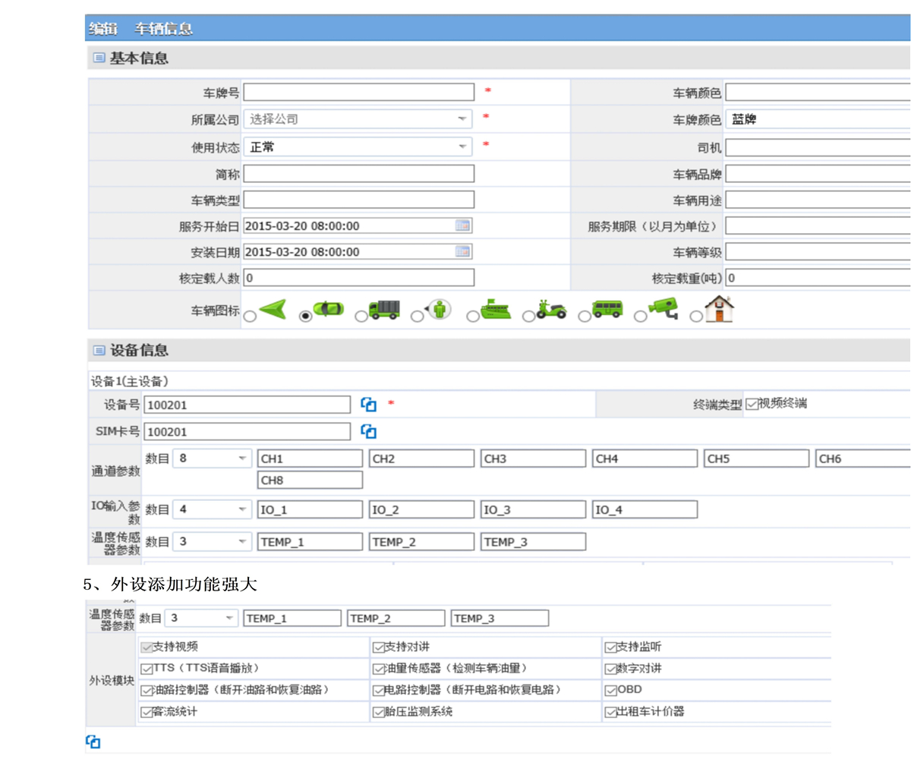Choose the security camera vehicle icon
The image size is (911, 759).
[641, 317]
